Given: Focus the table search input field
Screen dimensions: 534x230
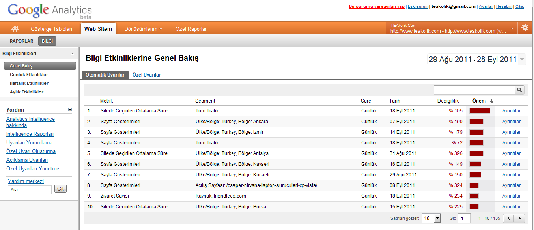Looking at the screenshot, I should coord(474,90).
